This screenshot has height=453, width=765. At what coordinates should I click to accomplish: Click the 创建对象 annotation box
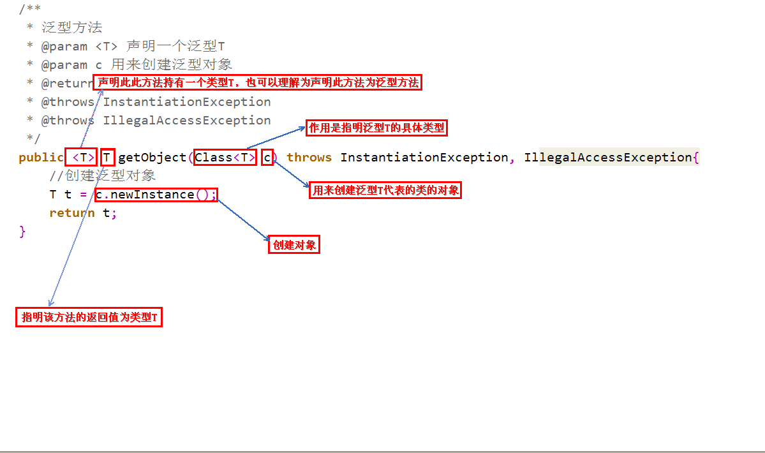point(293,244)
